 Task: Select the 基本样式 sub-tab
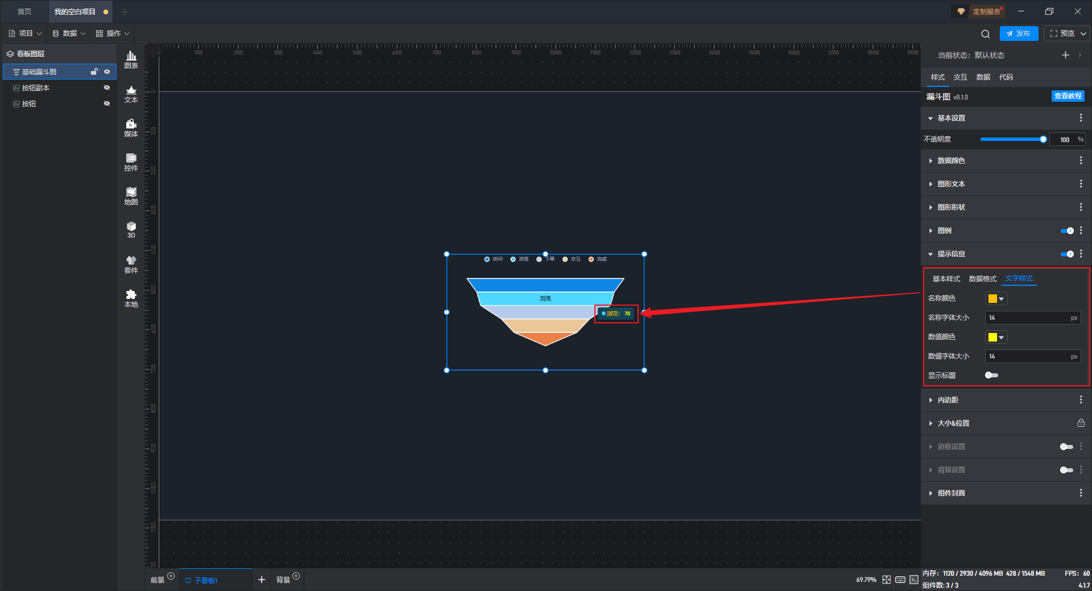pos(946,279)
